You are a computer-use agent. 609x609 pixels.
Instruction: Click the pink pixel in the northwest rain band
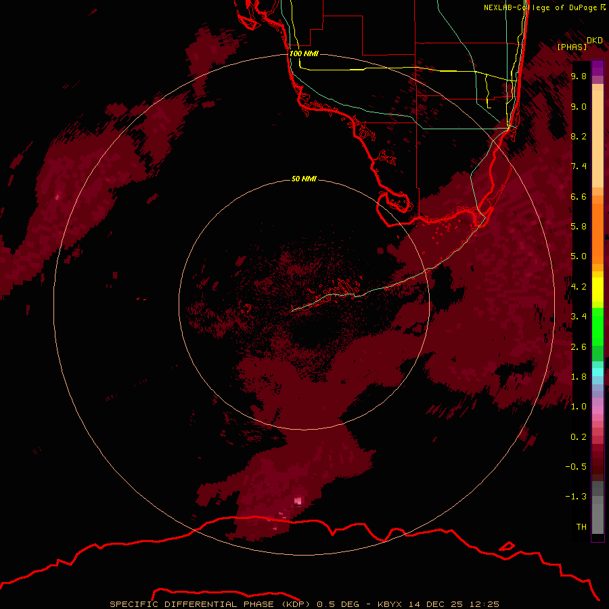coord(57,197)
